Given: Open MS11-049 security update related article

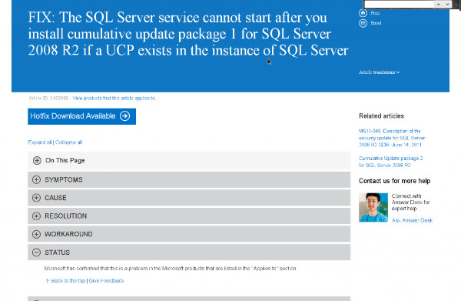Looking at the screenshot, I should [x=392, y=138].
